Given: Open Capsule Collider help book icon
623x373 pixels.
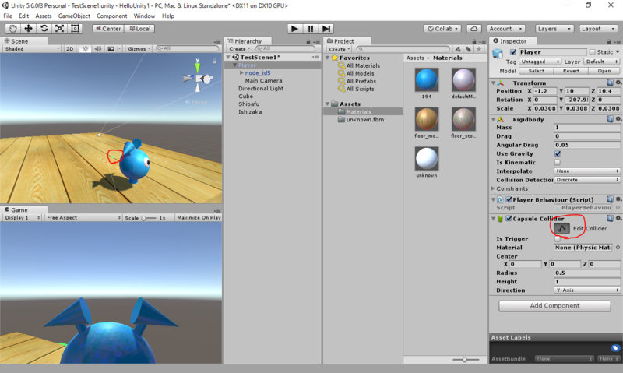Looking at the screenshot, I should click(610, 219).
